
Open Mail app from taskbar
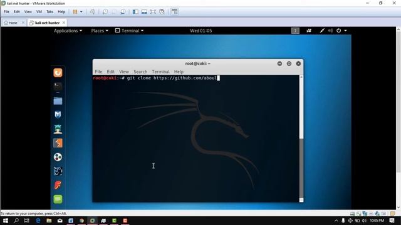click(x=60, y=221)
